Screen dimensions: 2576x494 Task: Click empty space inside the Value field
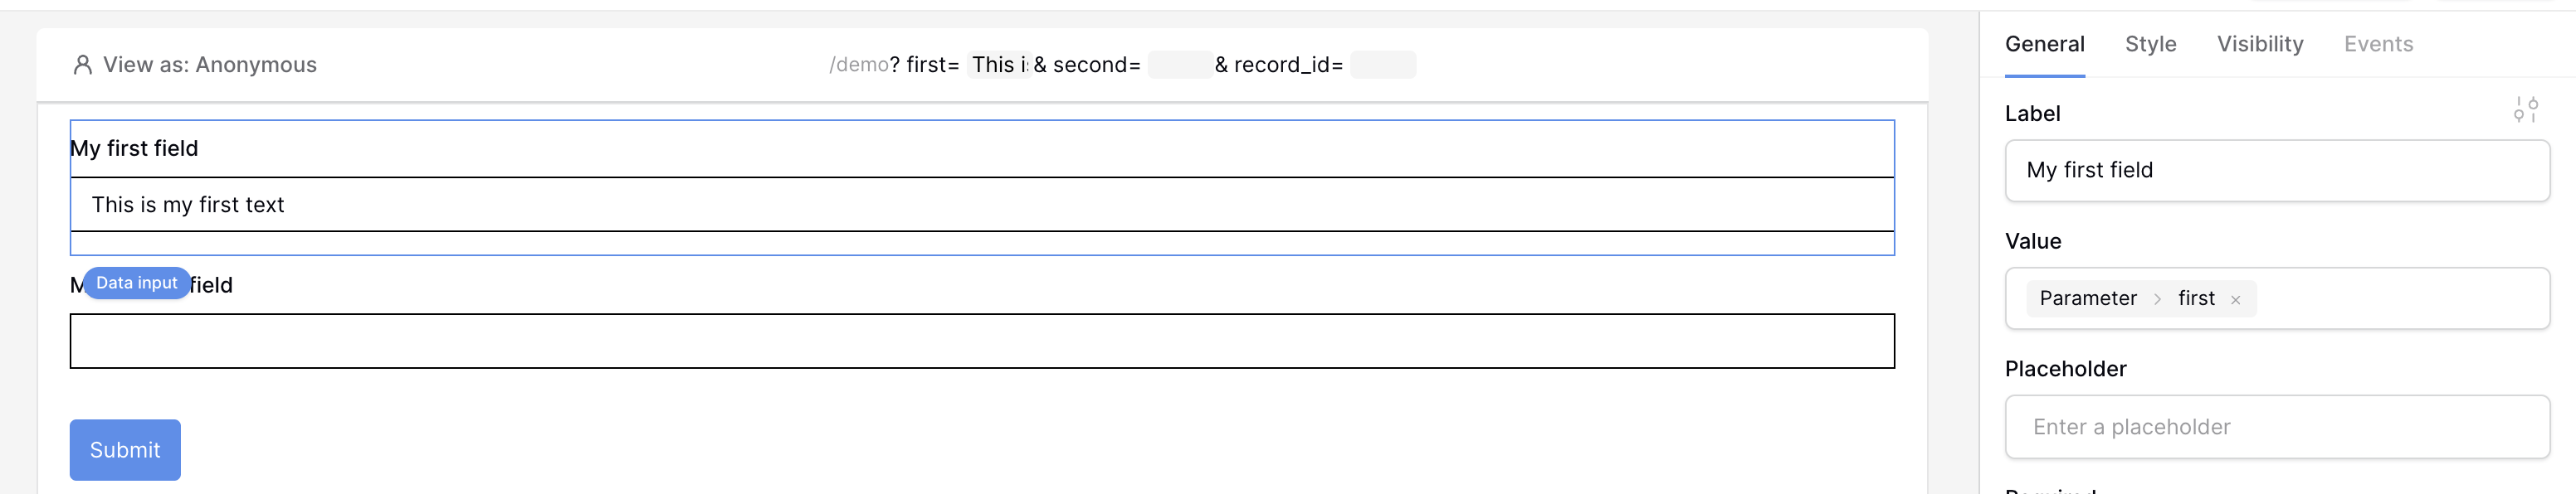click(x=2400, y=298)
